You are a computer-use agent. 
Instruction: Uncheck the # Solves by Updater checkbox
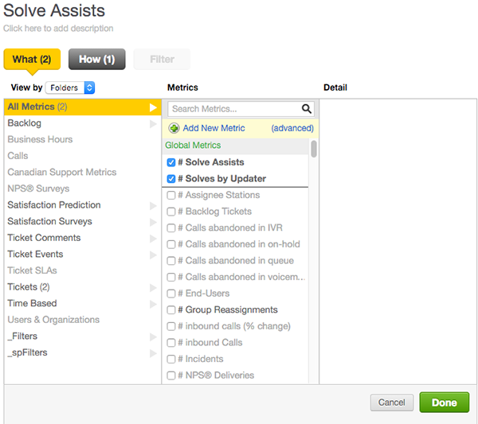tap(171, 179)
